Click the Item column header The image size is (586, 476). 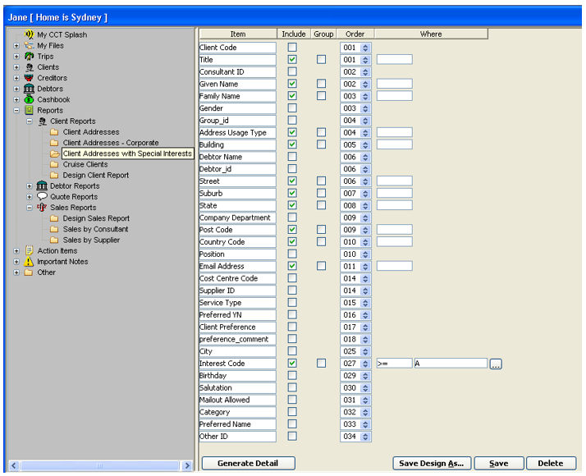click(238, 34)
